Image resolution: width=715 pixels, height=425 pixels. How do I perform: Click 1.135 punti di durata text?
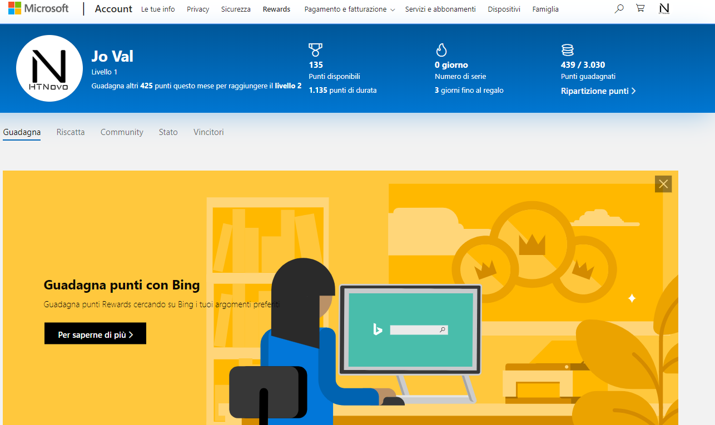(342, 90)
